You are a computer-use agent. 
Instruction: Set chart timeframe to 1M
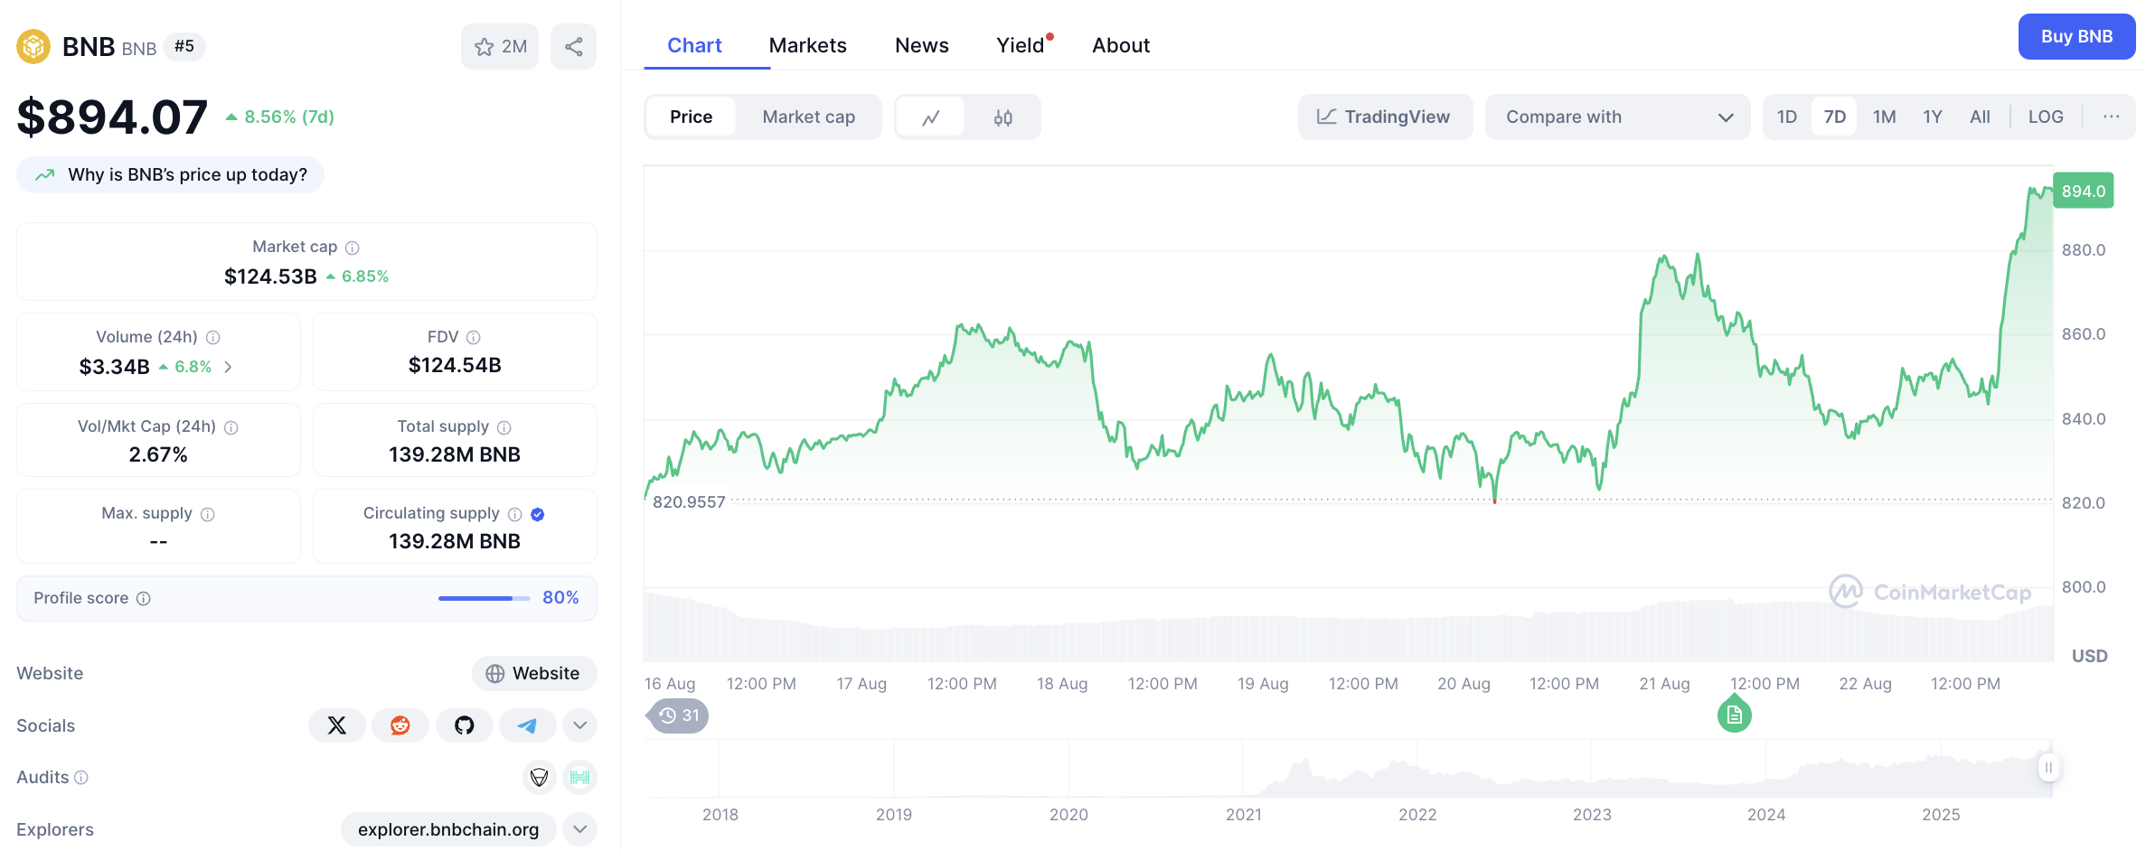[x=1884, y=117]
